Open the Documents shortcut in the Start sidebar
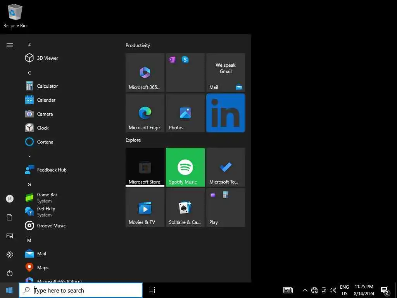This screenshot has width=397, height=298. point(10,217)
